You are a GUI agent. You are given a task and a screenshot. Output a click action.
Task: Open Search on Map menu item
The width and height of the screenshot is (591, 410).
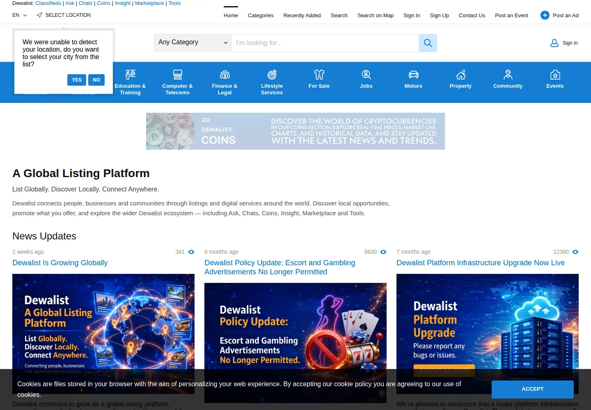(x=376, y=15)
